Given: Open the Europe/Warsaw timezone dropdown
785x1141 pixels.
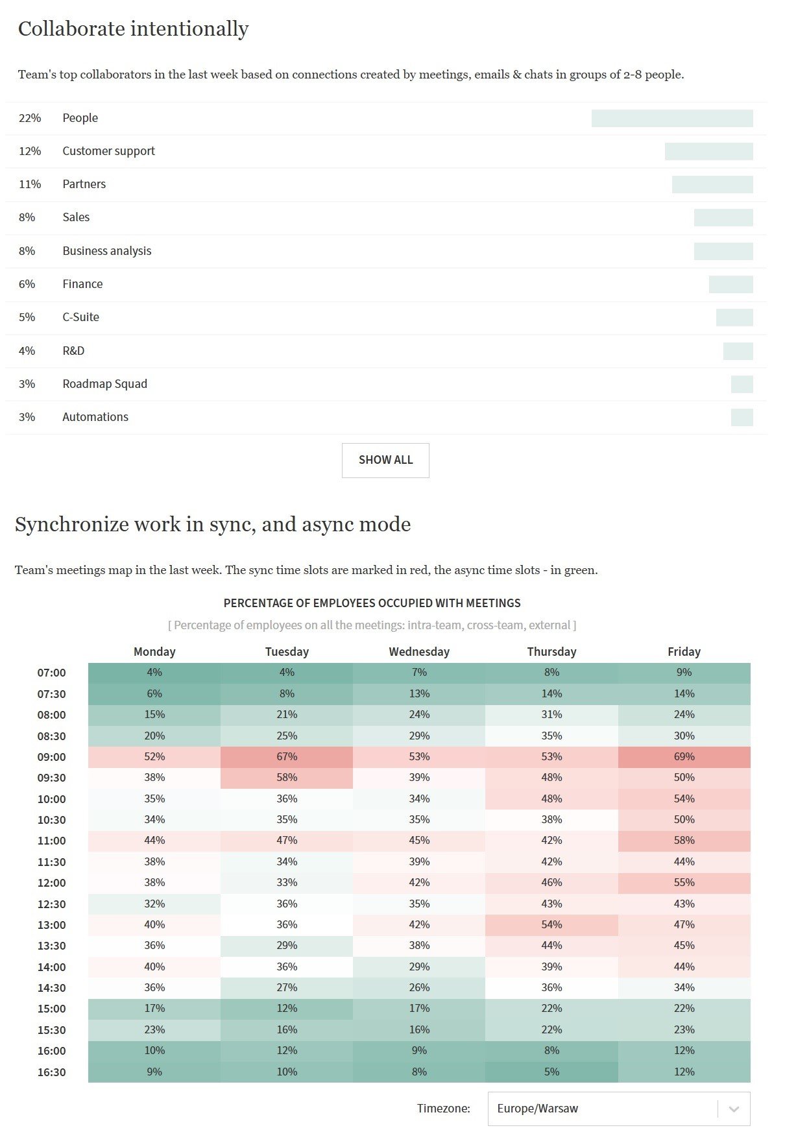Looking at the screenshot, I should [x=602, y=1109].
